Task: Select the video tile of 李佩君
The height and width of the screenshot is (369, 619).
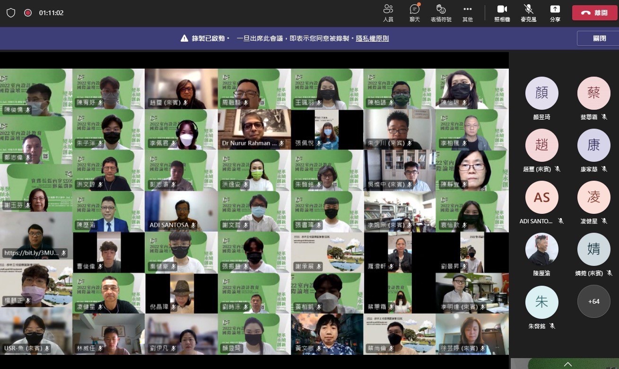Action: point(182,130)
